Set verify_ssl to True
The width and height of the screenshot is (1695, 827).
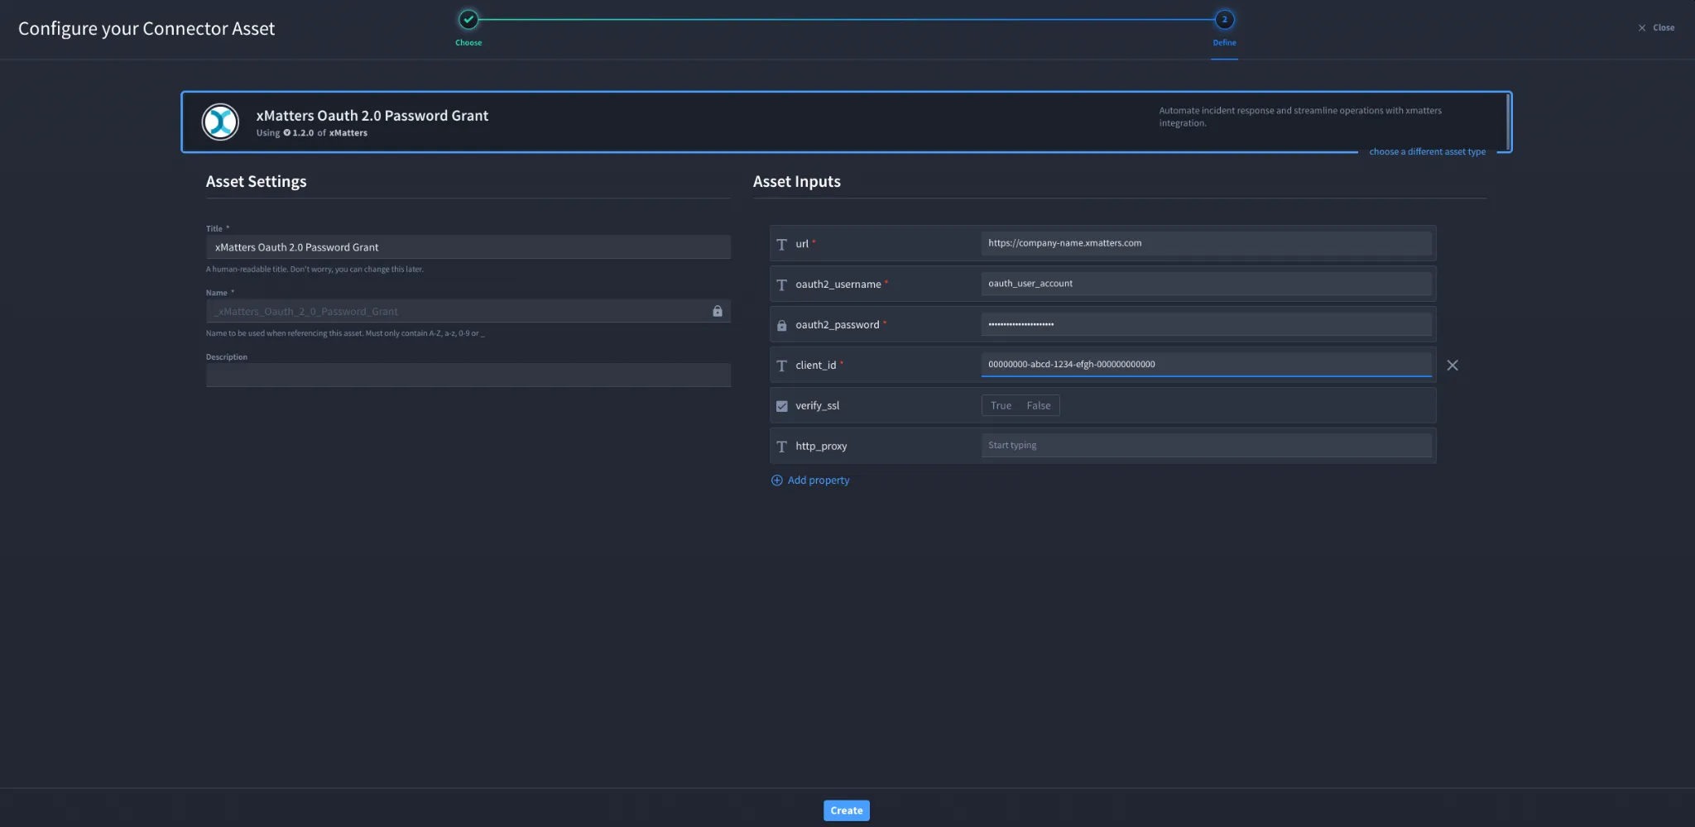pyautogui.click(x=1001, y=405)
